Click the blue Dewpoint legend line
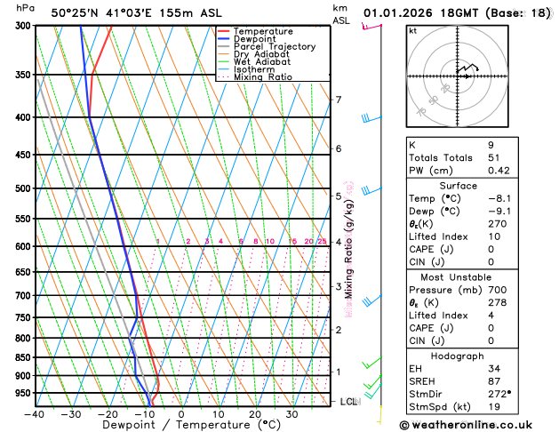Viewport: 559px width, 432px height. click(x=223, y=39)
